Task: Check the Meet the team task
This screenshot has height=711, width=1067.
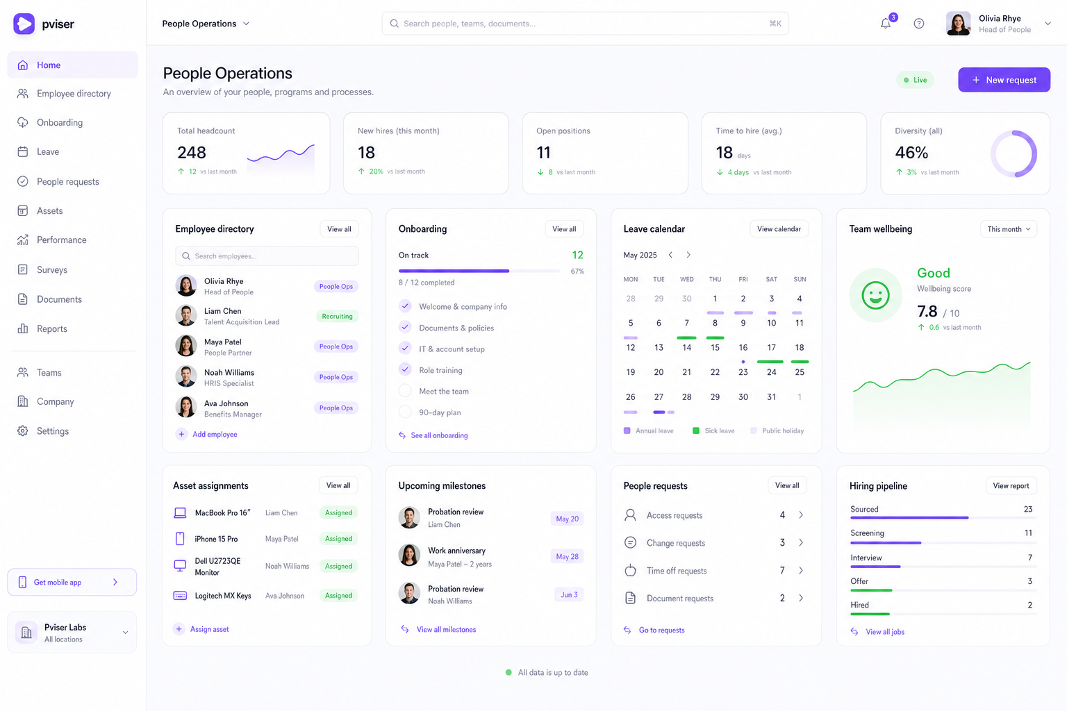Action: (405, 391)
